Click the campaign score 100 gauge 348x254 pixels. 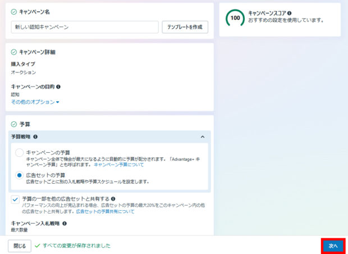235,18
